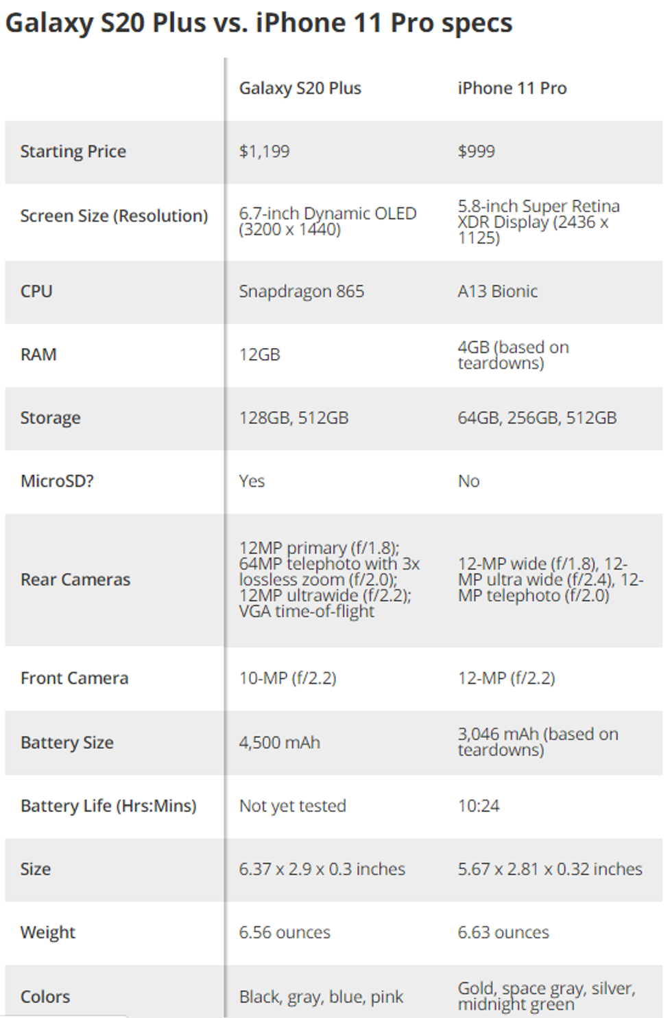672x1018 pixels.
Task: Click the 64GB, 256GB, 512GB cell
Action: 537,418
